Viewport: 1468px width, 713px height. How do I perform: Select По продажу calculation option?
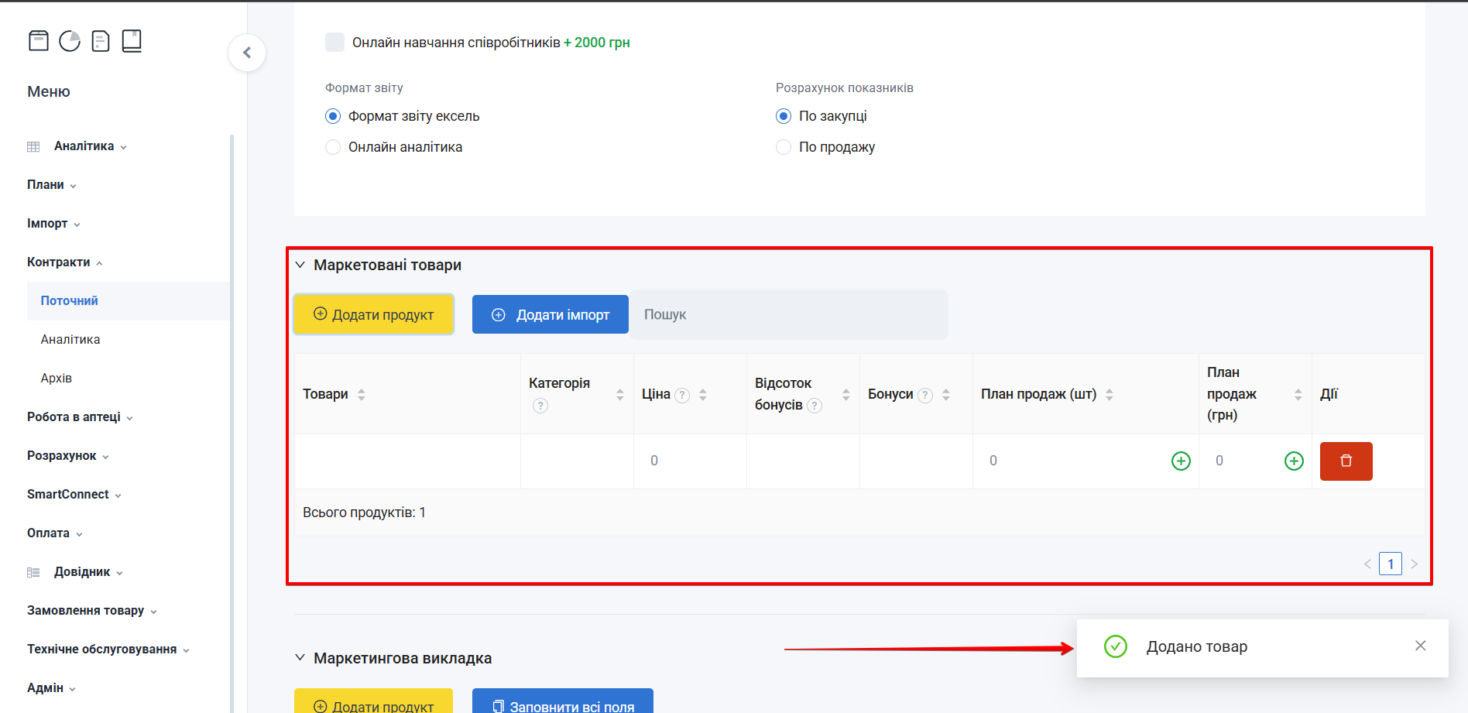[784, 147]
